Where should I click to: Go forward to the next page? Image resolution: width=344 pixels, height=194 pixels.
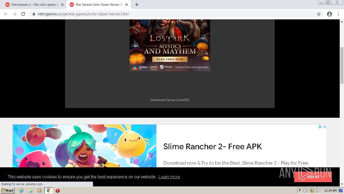click(15, 14)
